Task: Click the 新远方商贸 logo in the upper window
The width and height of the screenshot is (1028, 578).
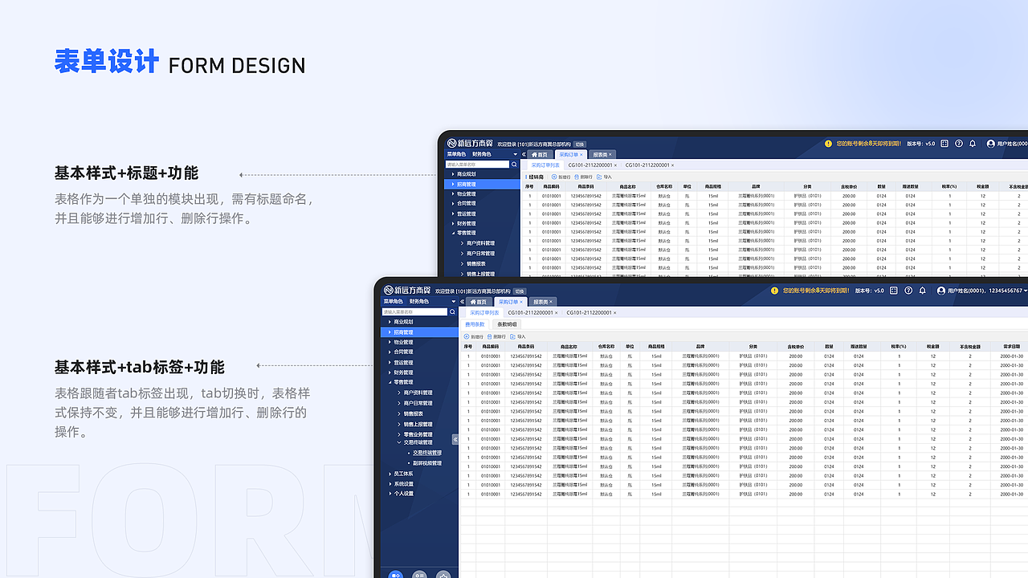Action: [x=470, y=143]
